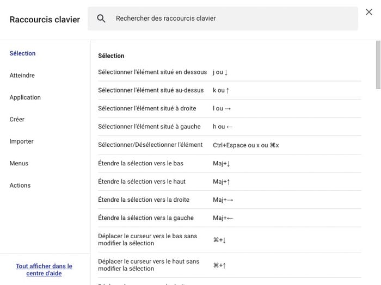381x285 pixels.
Task: Open the Atteindre category
Action: click(x=22, y=76)
